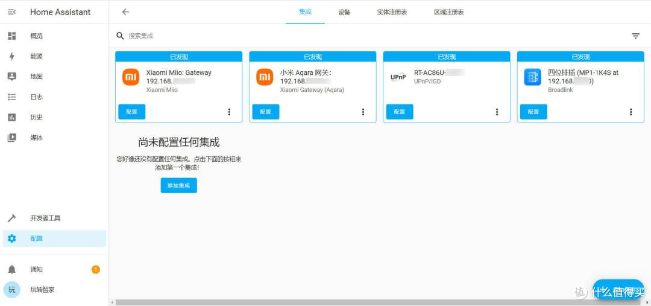Screen dimensions: 651x306
Task: Open the 地图 map icon in the sidebar
Action: pos(12,77)
